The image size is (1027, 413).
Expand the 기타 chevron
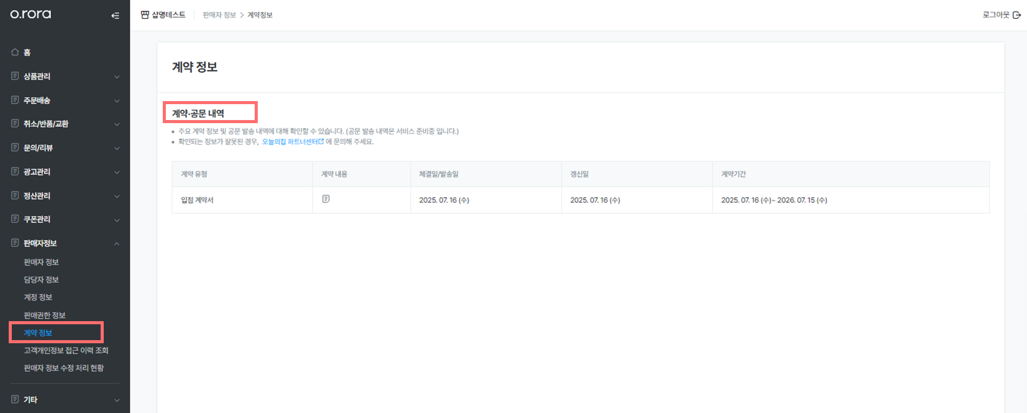[x=117, y=400]
